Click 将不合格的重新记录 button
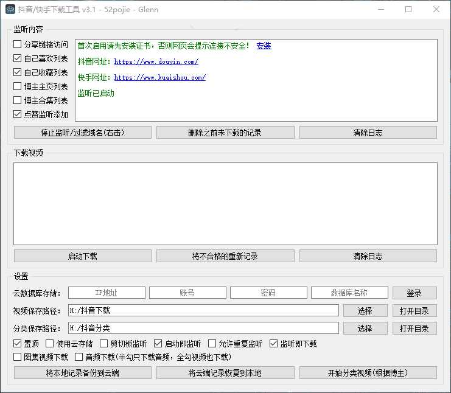The height and width of the screenshot is (393, 451). (x=225, y=256)
